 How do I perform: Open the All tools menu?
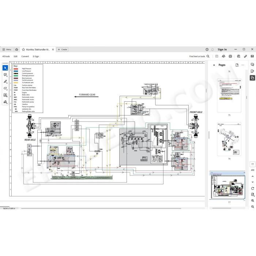(6, 56)
